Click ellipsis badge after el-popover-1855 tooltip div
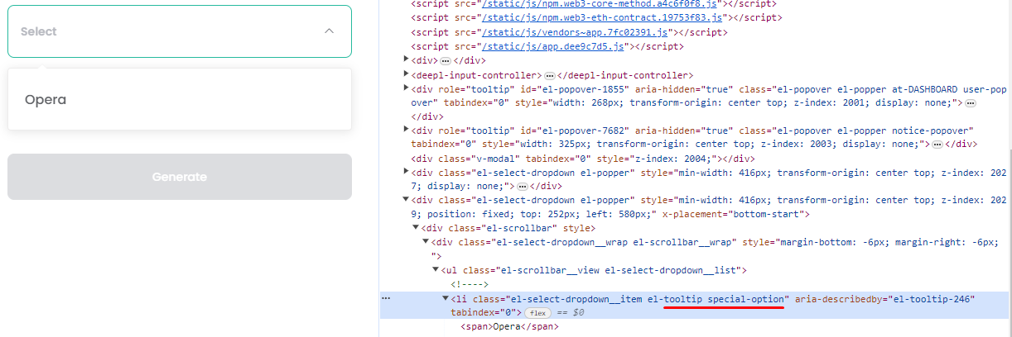 pyautogui.click(x=971, y=103)
